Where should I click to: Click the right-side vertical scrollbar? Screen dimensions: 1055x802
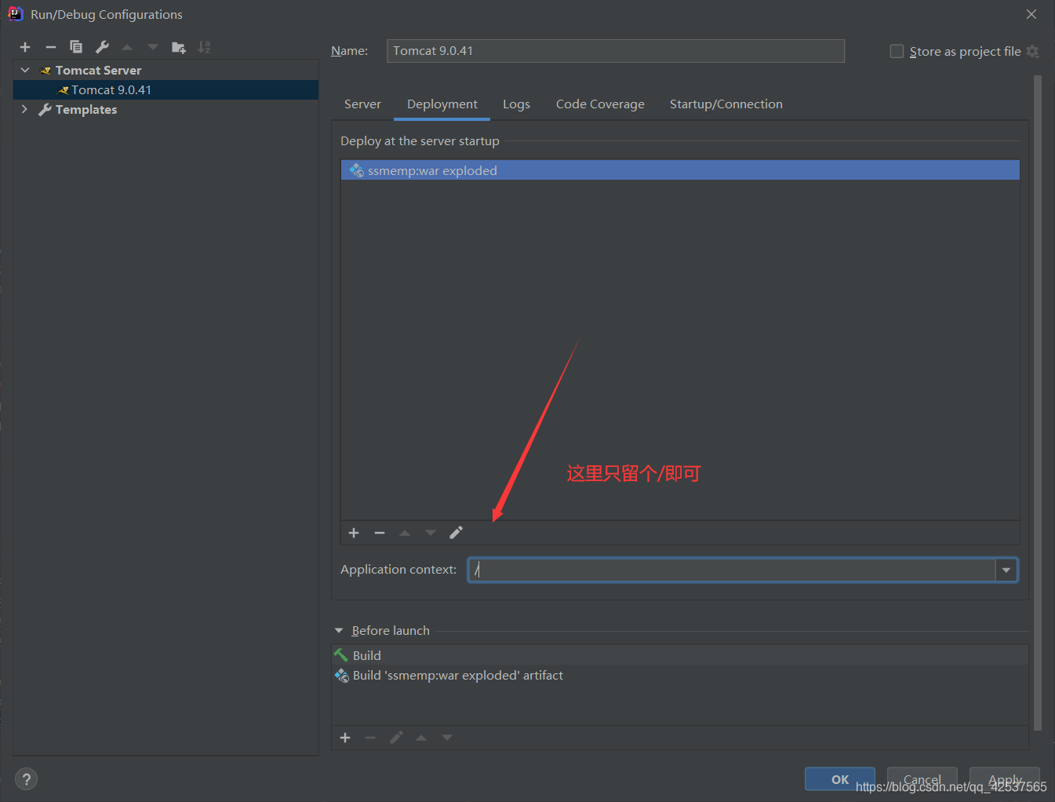[x=1038, y=403]
